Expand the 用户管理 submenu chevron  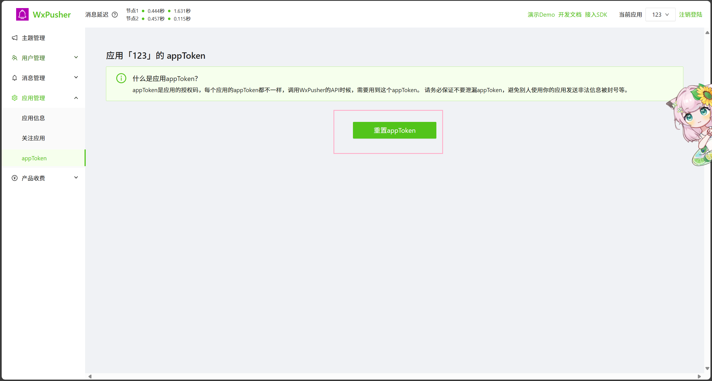pos(76,58)
